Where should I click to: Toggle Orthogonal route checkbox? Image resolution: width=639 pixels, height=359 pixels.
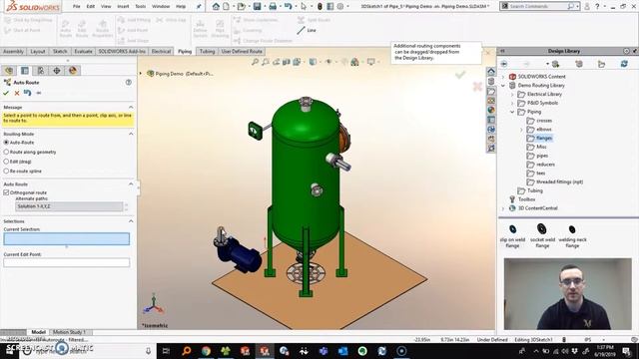[x=6, y=192]
